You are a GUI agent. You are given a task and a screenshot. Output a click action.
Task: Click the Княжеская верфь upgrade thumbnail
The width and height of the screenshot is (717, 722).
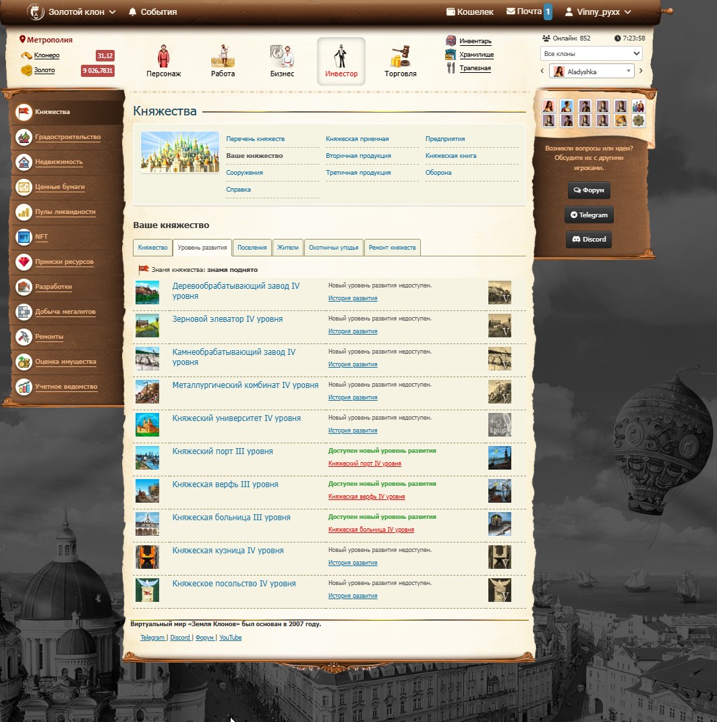(x=499, y=491)
